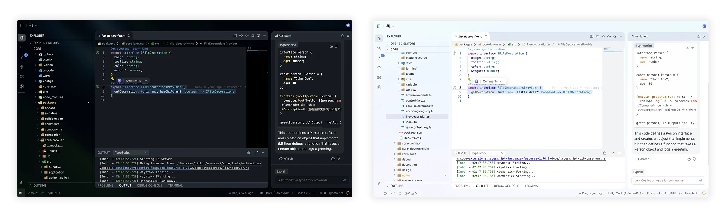Open settings gear in dark window sidebar

tap(22, 183)
